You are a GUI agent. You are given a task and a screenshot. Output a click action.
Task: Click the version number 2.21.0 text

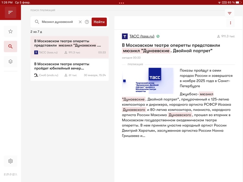(x=11, y=174)
